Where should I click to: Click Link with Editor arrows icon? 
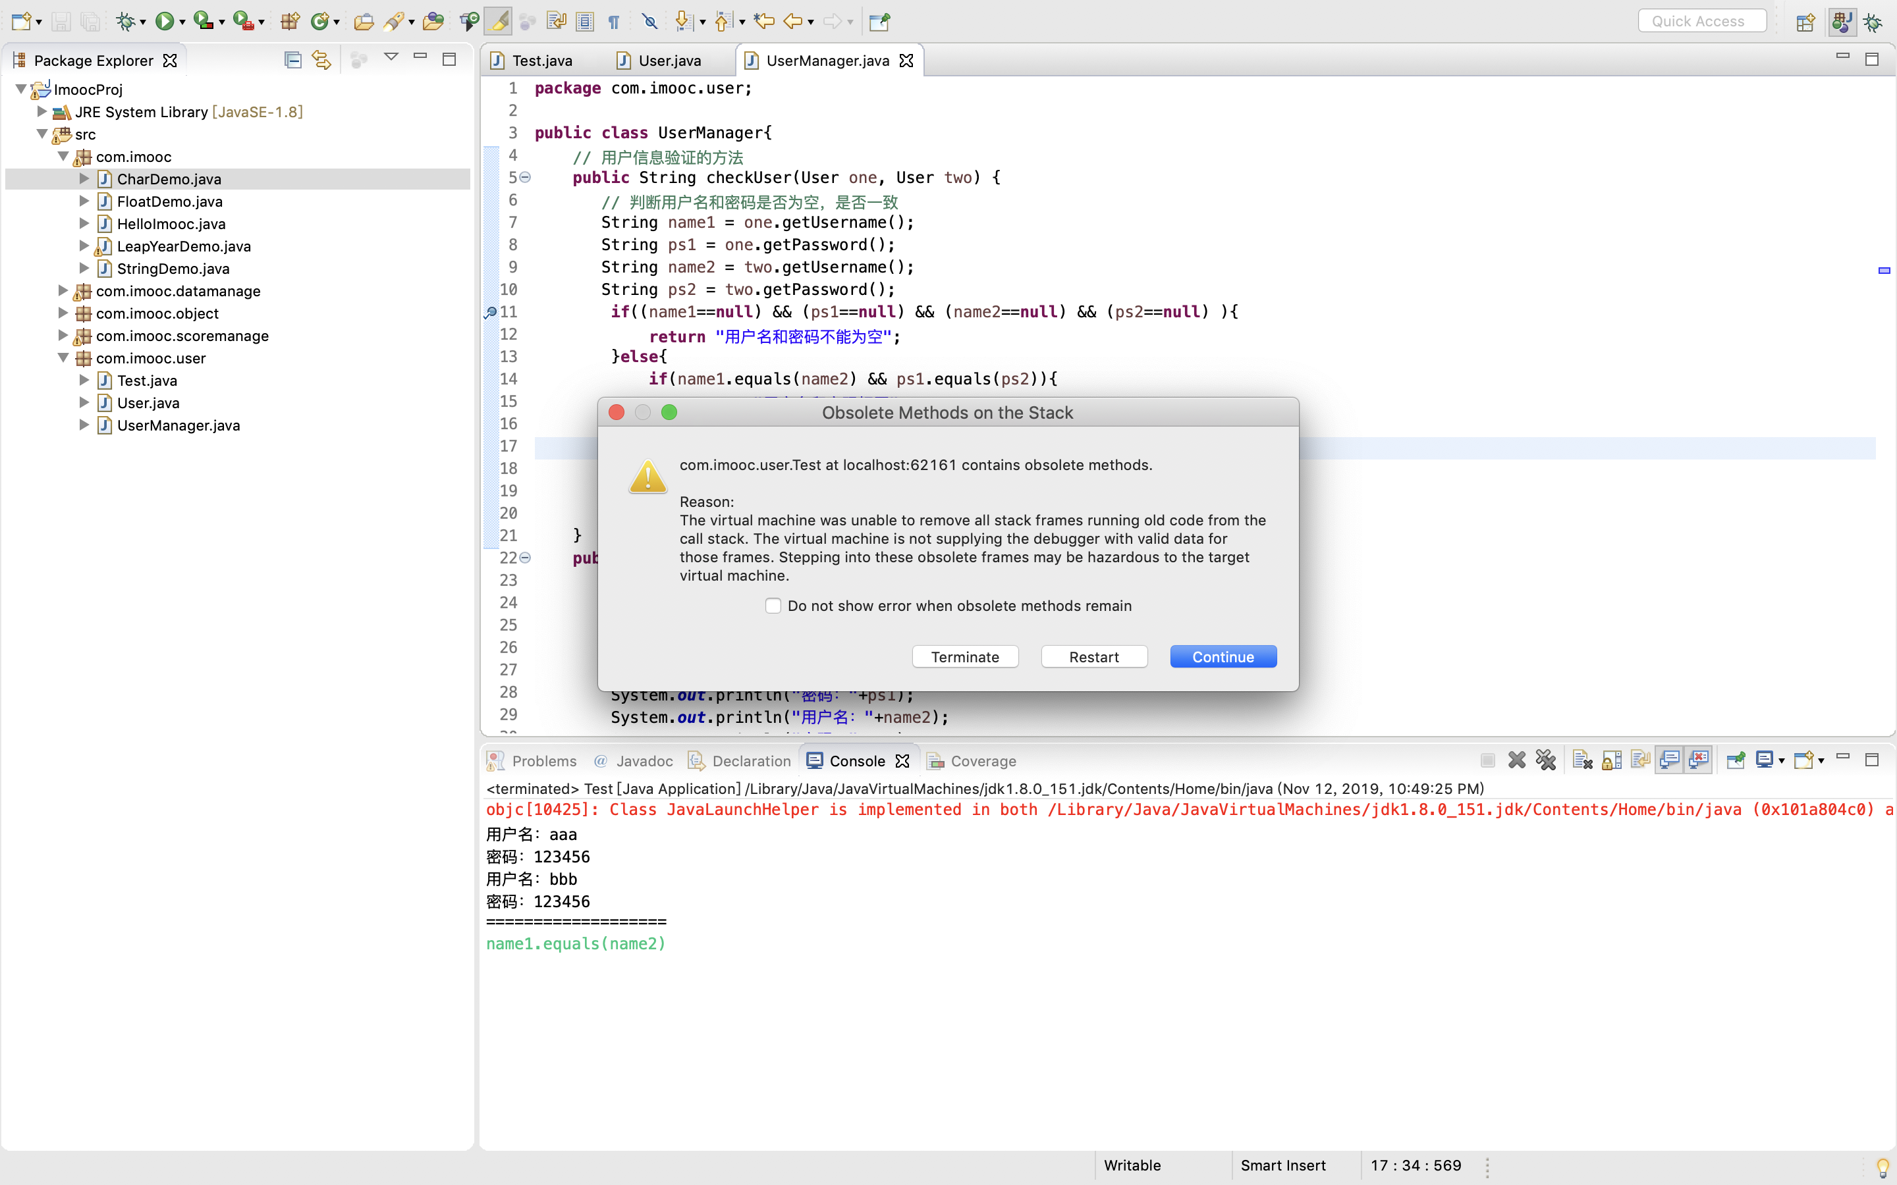pyautogui.click(x=321, y=59)
